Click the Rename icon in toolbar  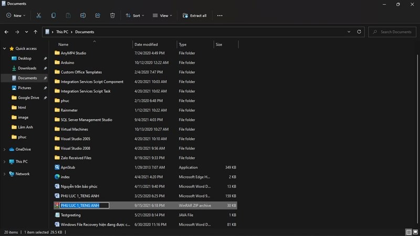(x=83, y=16)
